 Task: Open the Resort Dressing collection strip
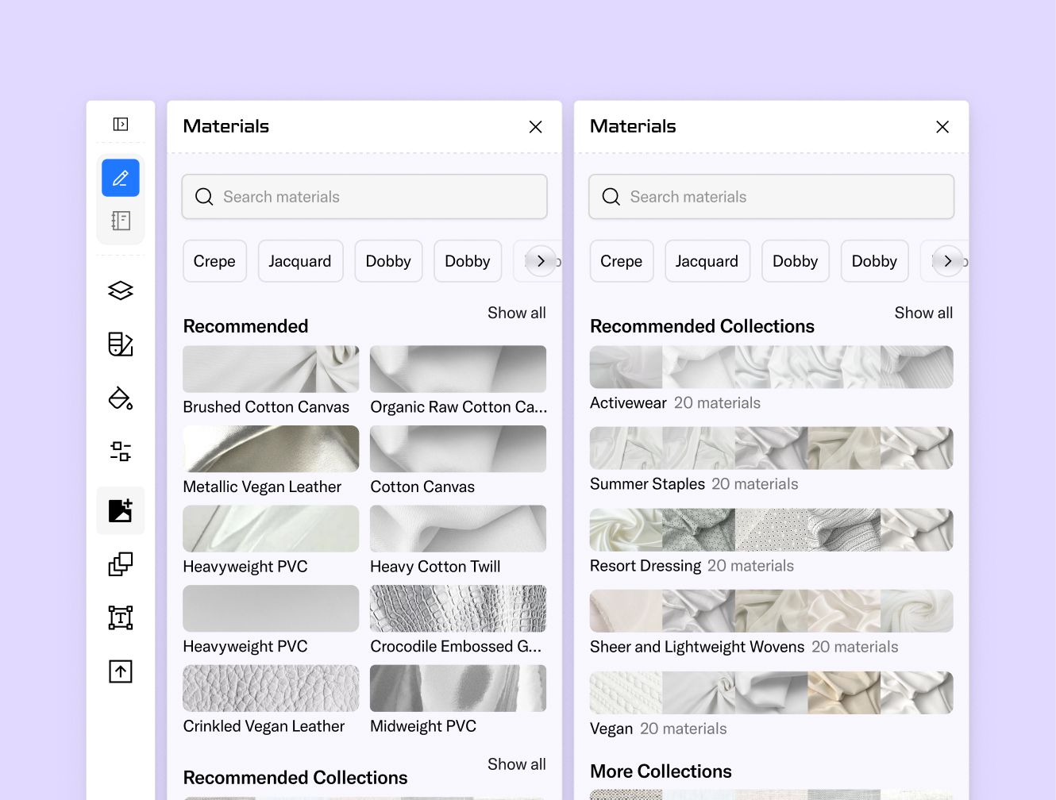click(771, 529)
